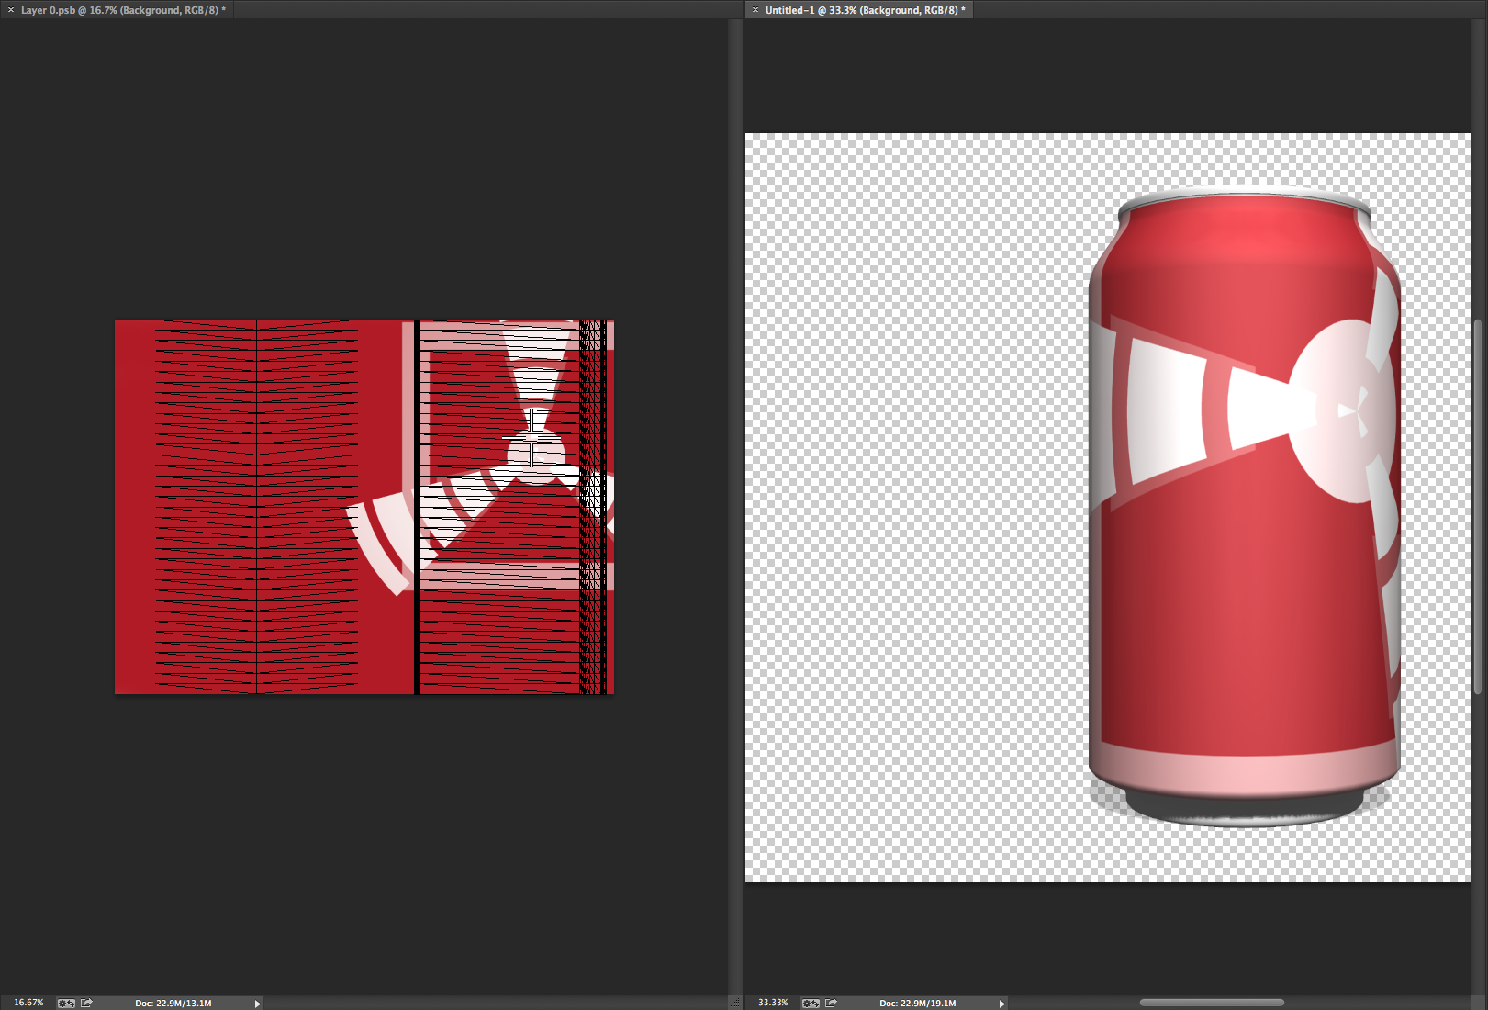Click the share icon in Untitled-1 status bar

click(831, 1003)
